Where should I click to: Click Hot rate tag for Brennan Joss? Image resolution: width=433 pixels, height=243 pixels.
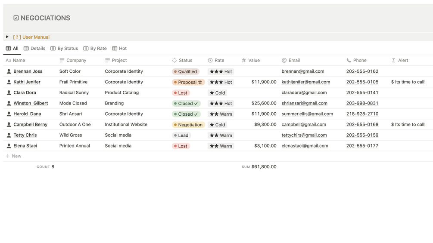point(221,72)
